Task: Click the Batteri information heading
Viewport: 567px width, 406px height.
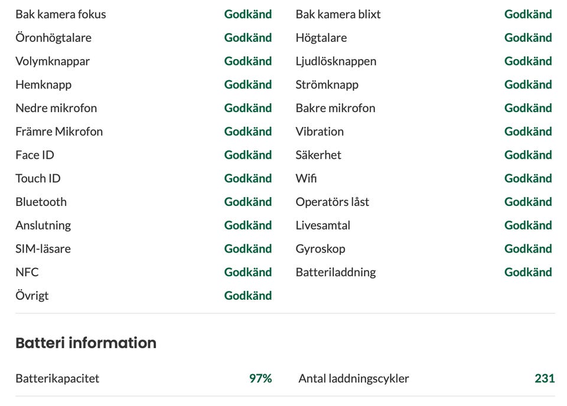Action: [x=86, y=343]
